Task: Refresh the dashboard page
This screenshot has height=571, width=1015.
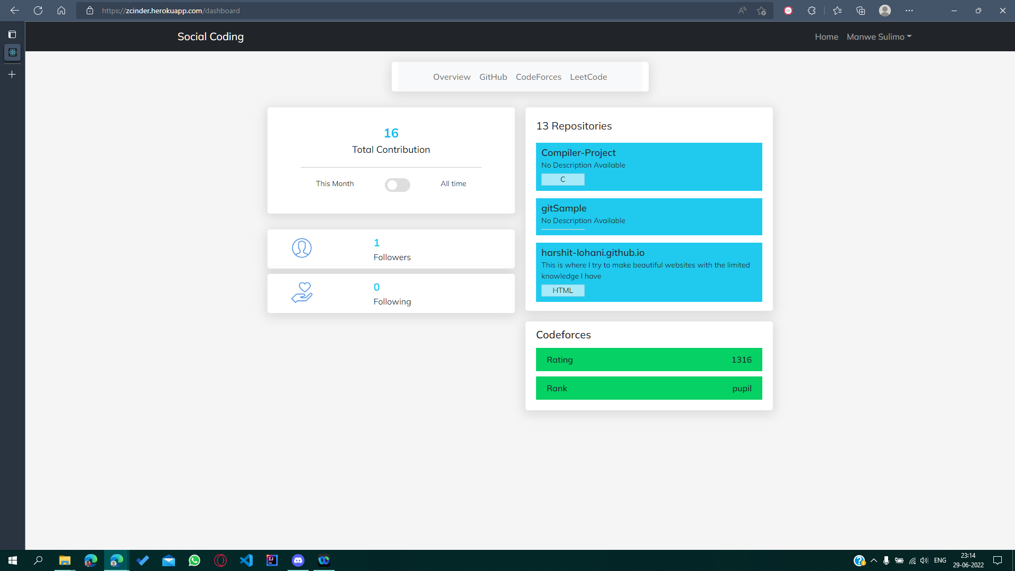Action: 38,10
